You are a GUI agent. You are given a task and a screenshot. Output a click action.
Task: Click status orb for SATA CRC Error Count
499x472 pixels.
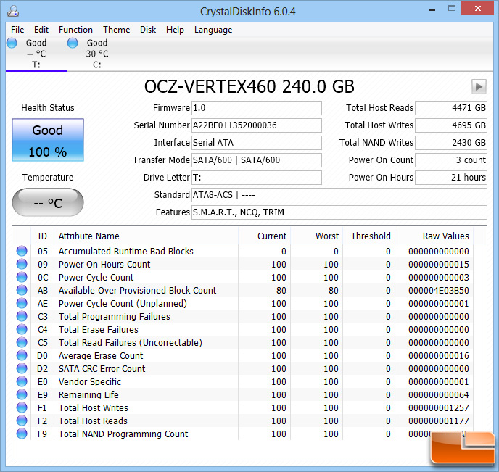pos(22,368)
